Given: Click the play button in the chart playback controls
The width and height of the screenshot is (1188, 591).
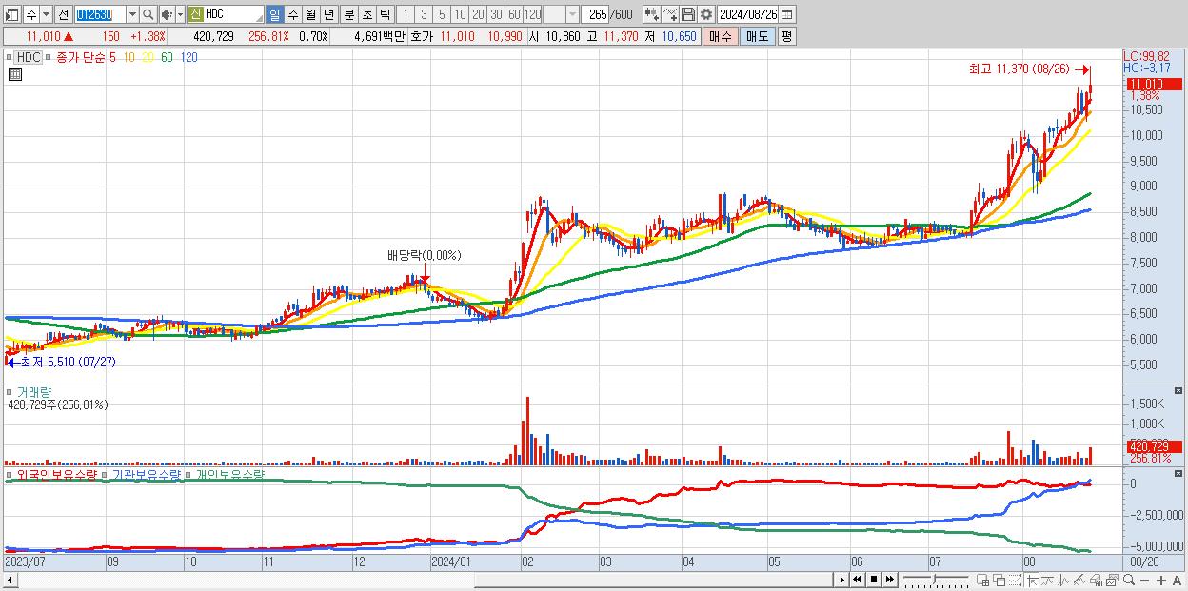Looking at the screenshot, I should coord(842,580).
